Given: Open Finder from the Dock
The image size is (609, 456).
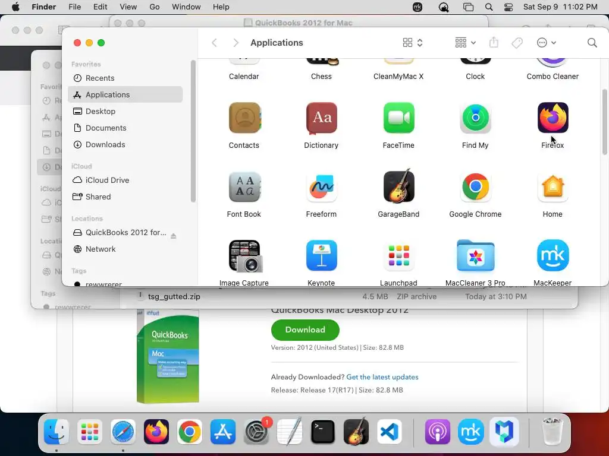Looking at the screenshot, I should tap(56, 432).
